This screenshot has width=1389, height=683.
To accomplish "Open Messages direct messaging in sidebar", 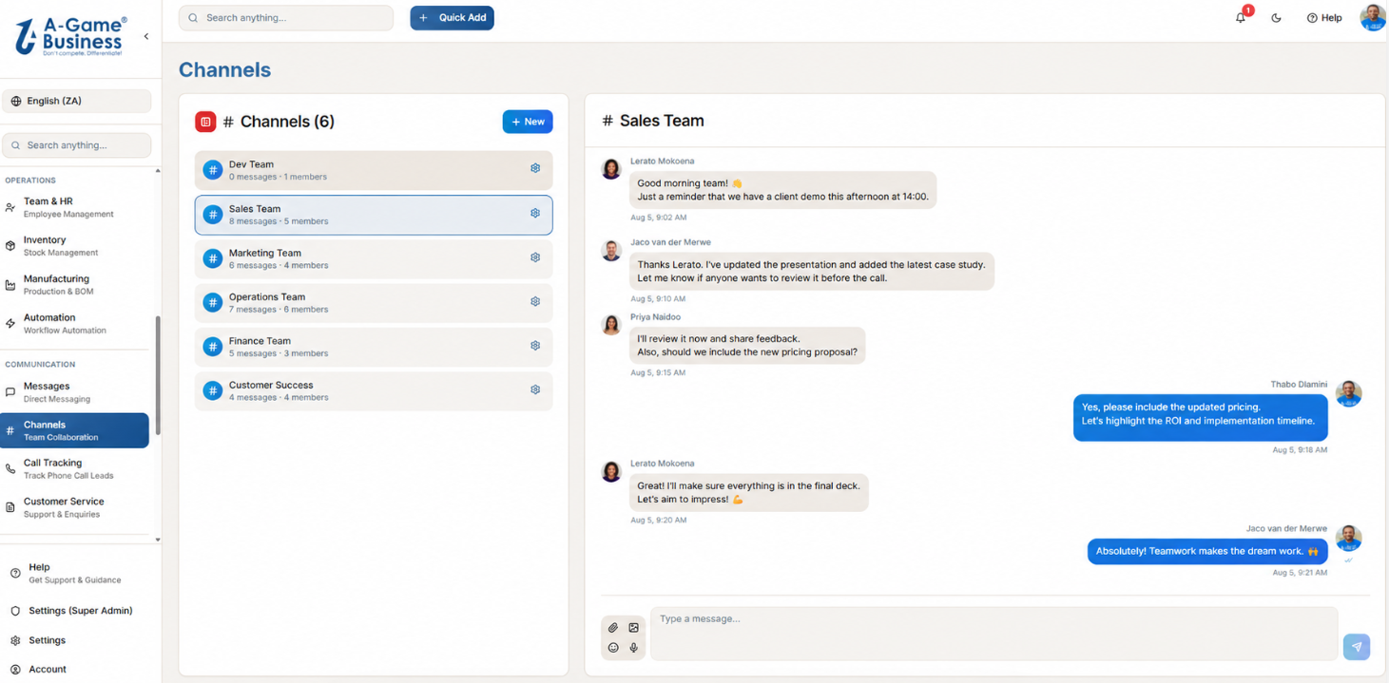I will point(75,392).
